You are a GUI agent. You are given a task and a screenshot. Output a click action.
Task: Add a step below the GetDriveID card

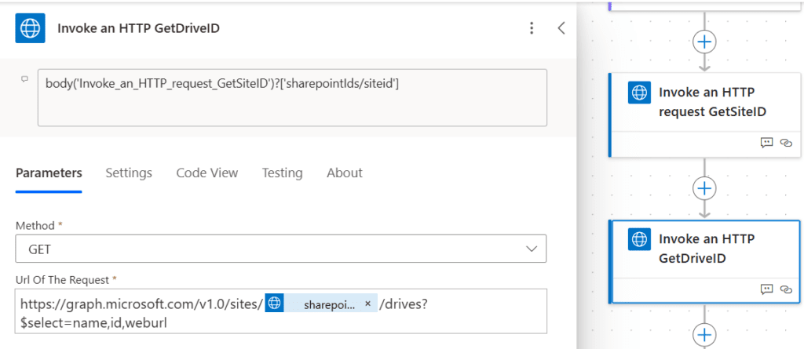coord(704,335)
